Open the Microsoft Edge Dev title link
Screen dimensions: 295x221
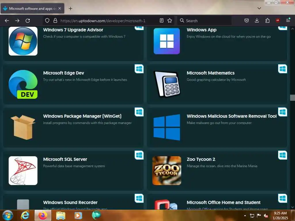(x=64, y=73)
